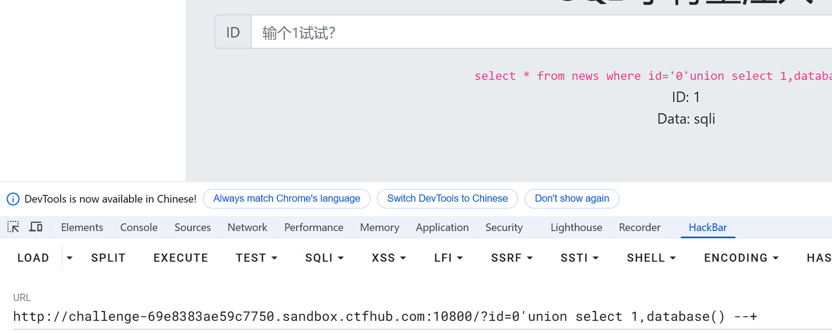The image size is (832, 333).
Task: Click the LOAD button
Action: tap(33, 258)
